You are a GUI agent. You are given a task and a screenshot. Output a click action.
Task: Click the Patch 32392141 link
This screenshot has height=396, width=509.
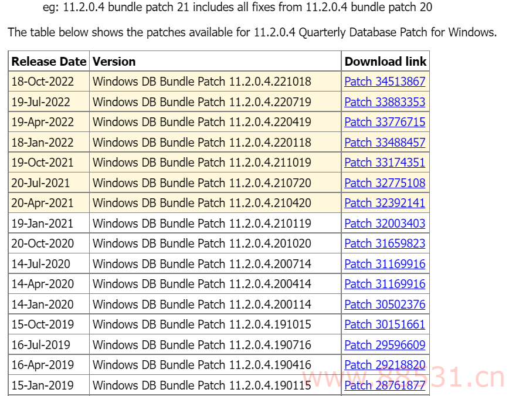(385, 203)
